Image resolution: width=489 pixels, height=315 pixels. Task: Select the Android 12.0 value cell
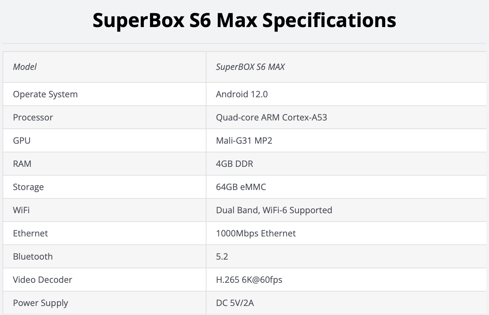coord(242,94)
